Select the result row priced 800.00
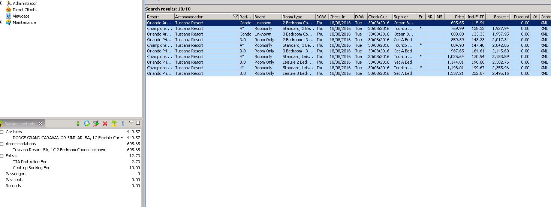The width and height of the screenshot is (551, 207). (348, 34)
